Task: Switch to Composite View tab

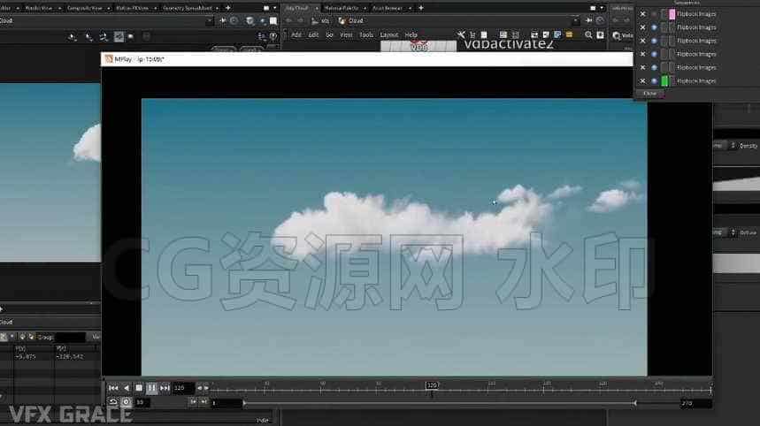Action: 85,8
